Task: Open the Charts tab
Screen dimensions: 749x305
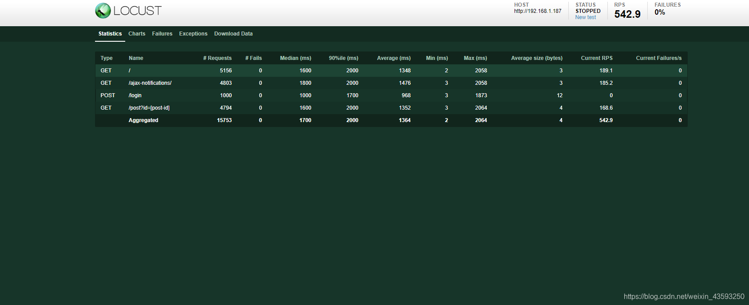Action: point(137,34)
